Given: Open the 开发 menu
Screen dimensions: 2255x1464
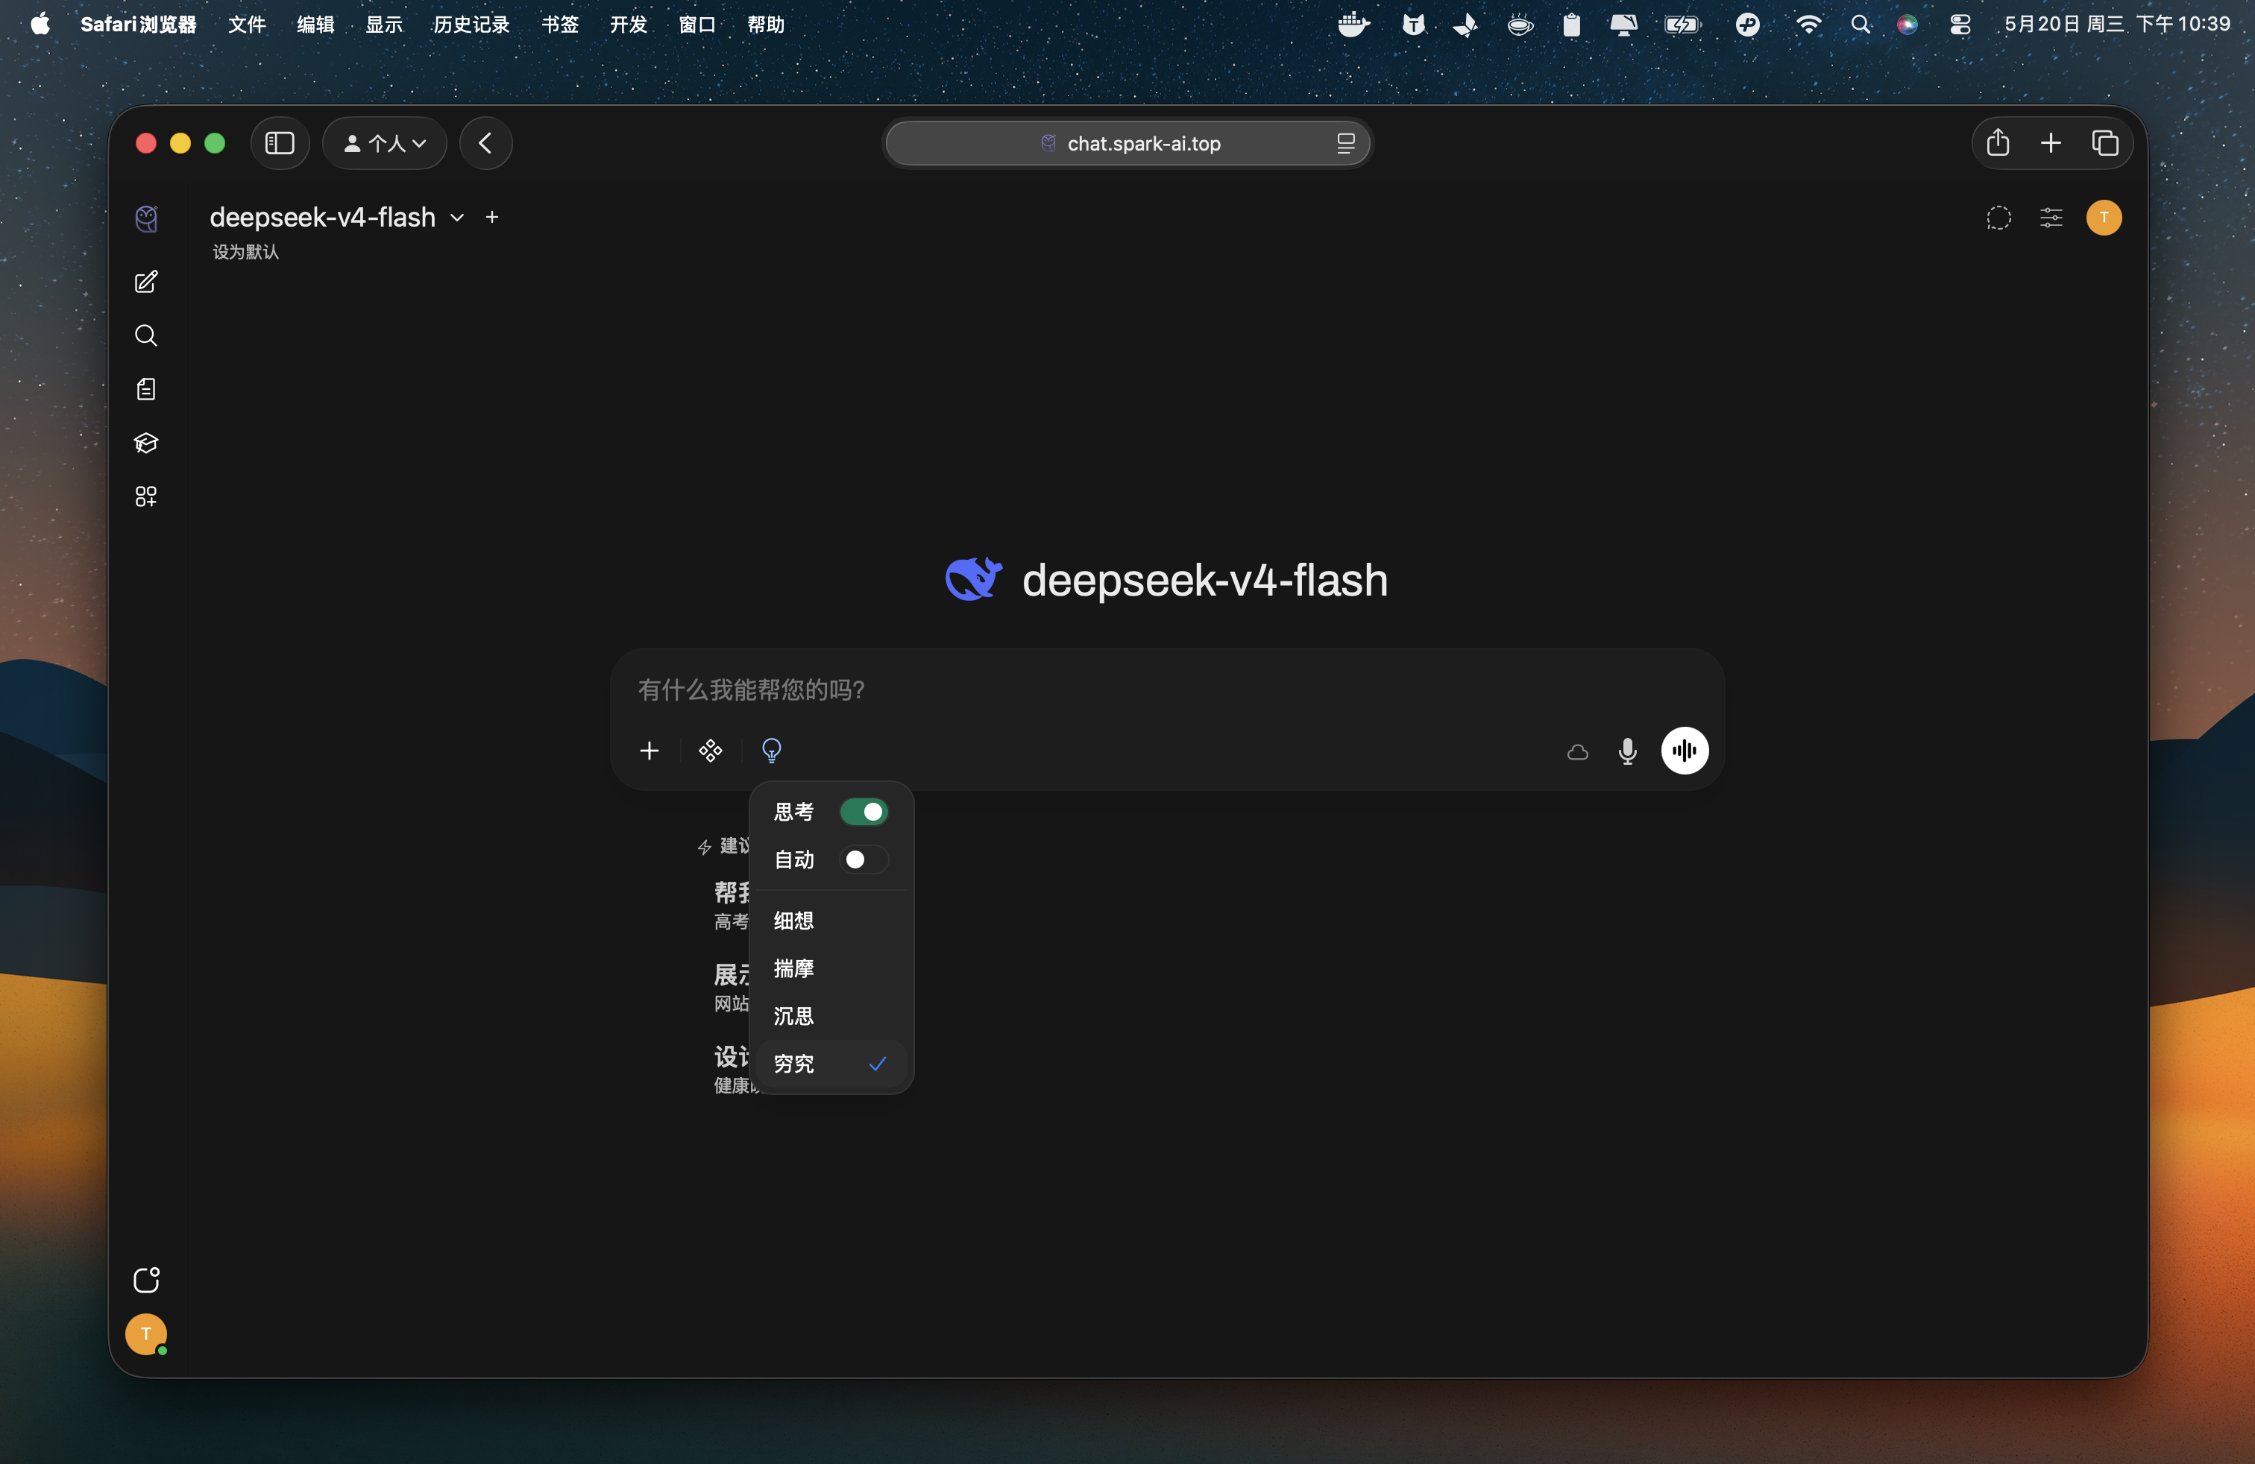Looking at the screenshot, I should 628,24.
